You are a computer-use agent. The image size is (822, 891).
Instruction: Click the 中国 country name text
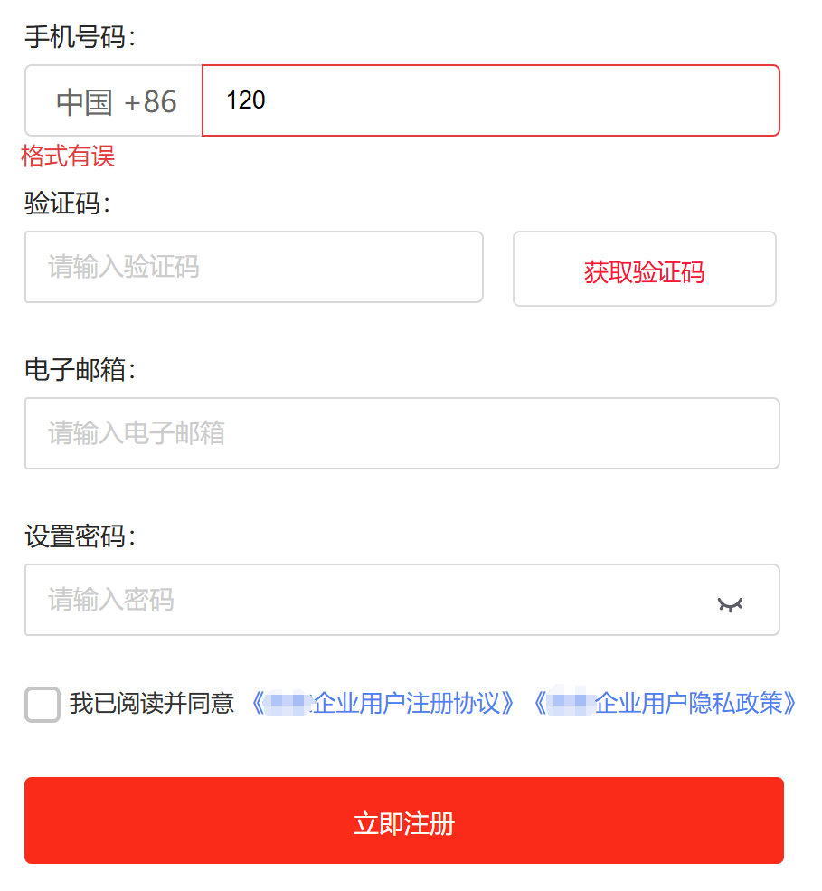pyautogui.click(x=84, y=102)
